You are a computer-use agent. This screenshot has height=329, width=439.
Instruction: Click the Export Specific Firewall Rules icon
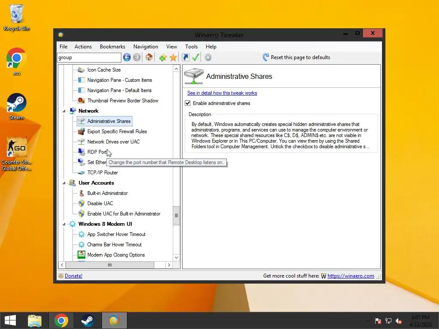pos(81,131)
